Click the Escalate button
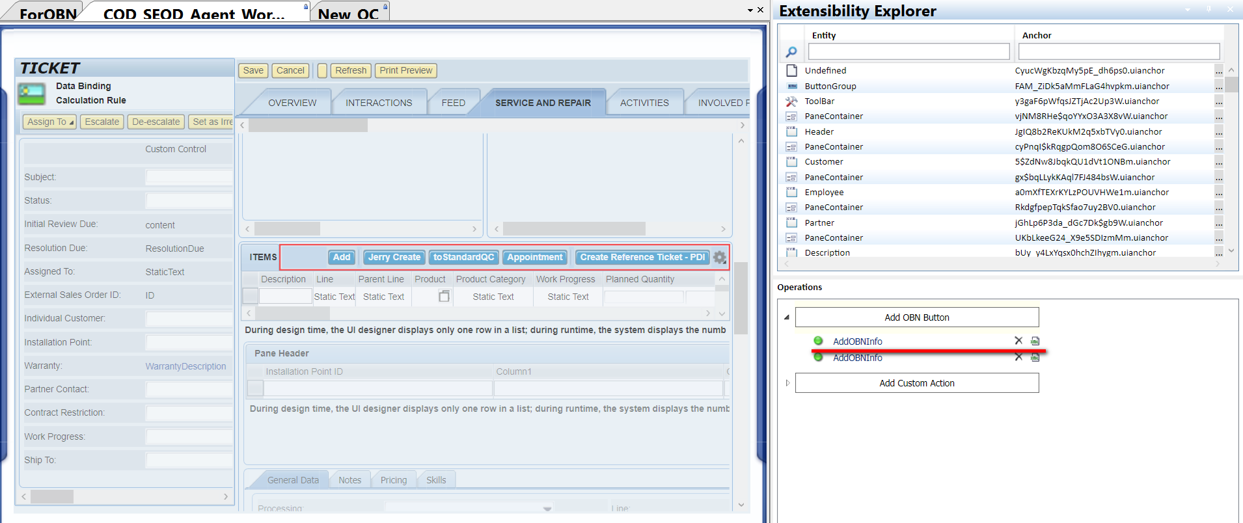1243x523 pixels. tap(102, 122)
